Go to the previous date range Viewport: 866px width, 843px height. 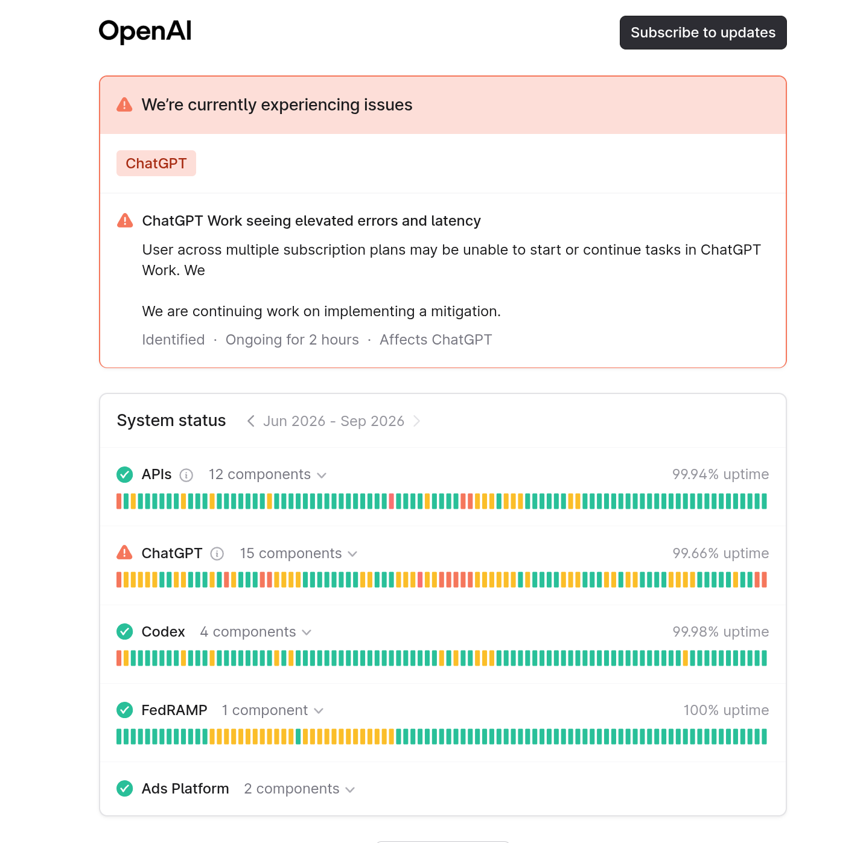[x=251, y=421]
